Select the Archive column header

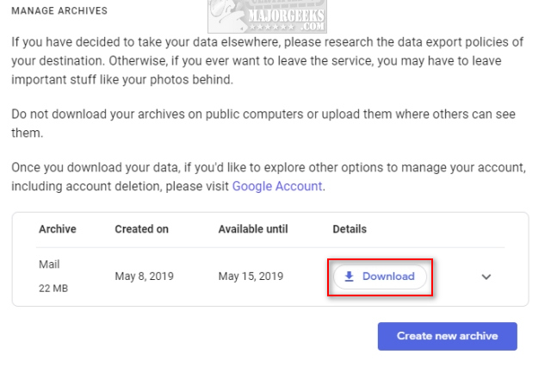tap(58, 229)
